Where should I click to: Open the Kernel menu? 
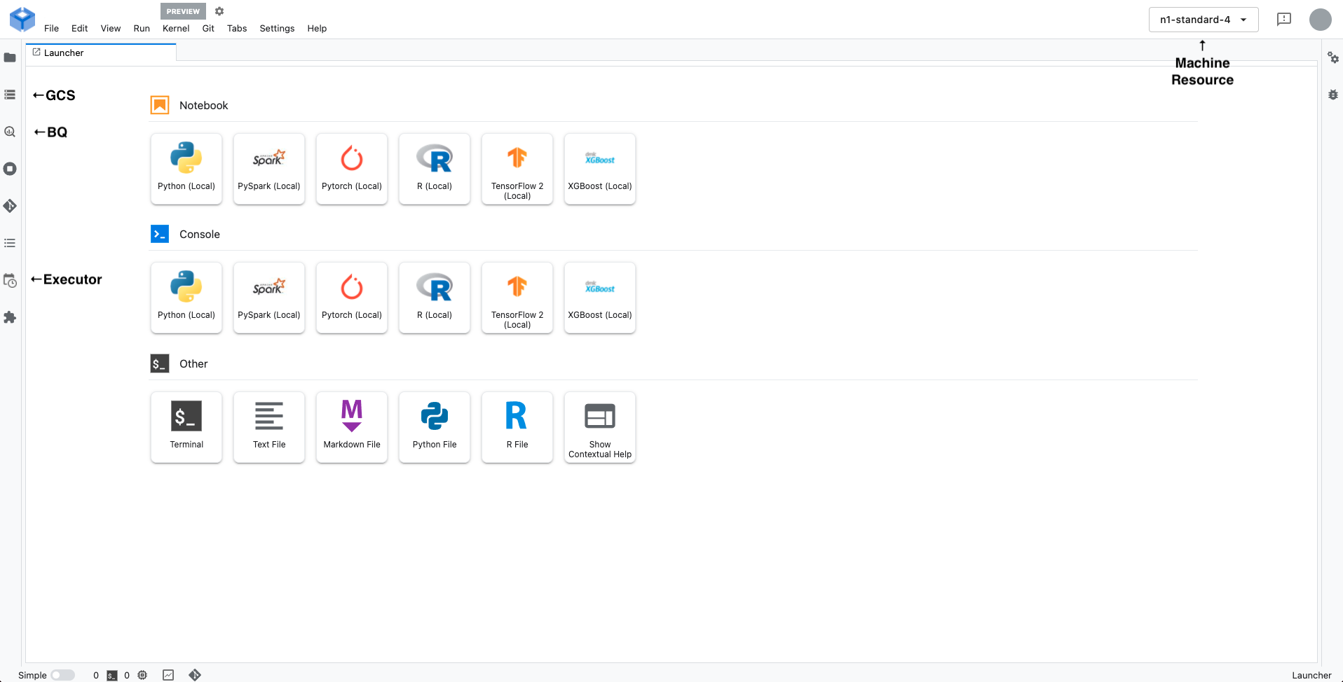point(176,29)
